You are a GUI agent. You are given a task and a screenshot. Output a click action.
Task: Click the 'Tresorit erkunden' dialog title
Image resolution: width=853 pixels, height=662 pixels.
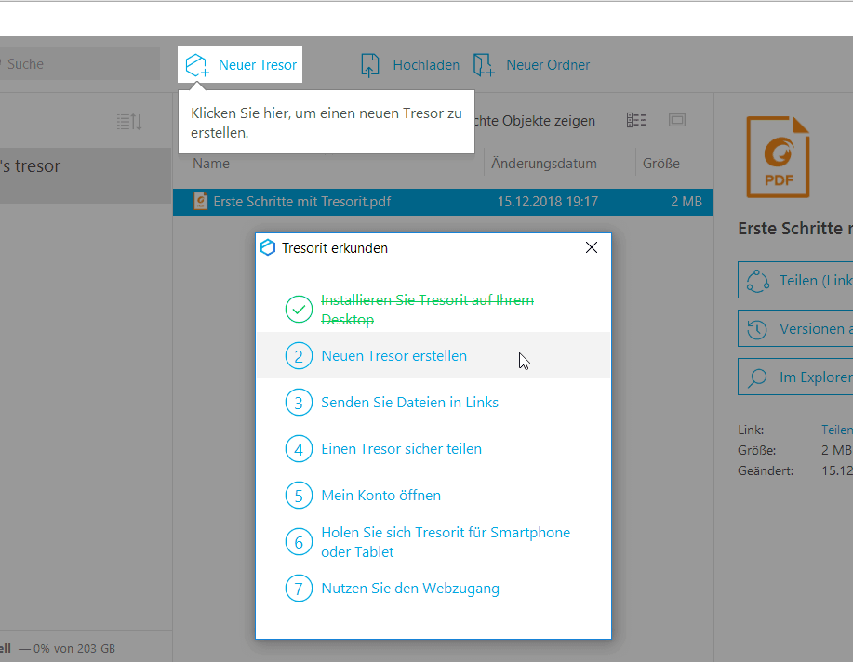click(x=335, y=248)
